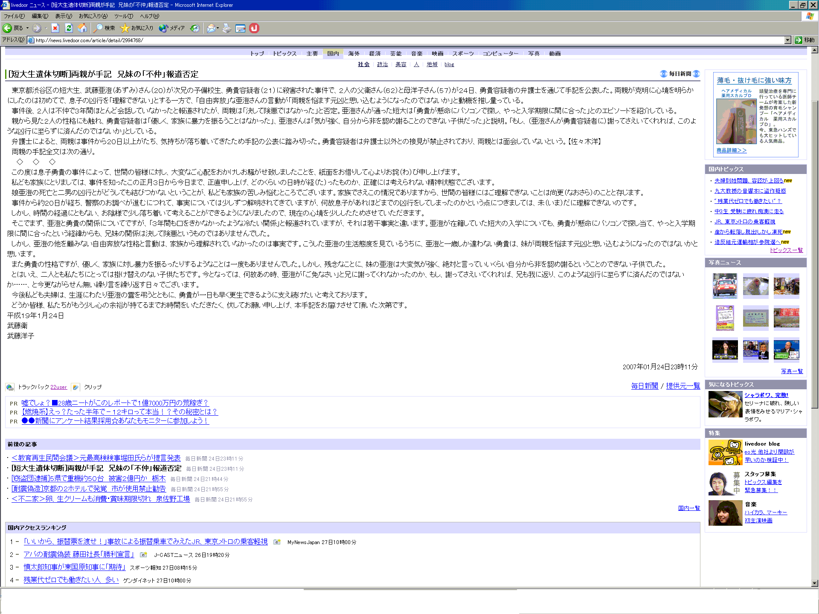Click the Stop loading icon
819x614 pixels.
(x=55, y=28)
